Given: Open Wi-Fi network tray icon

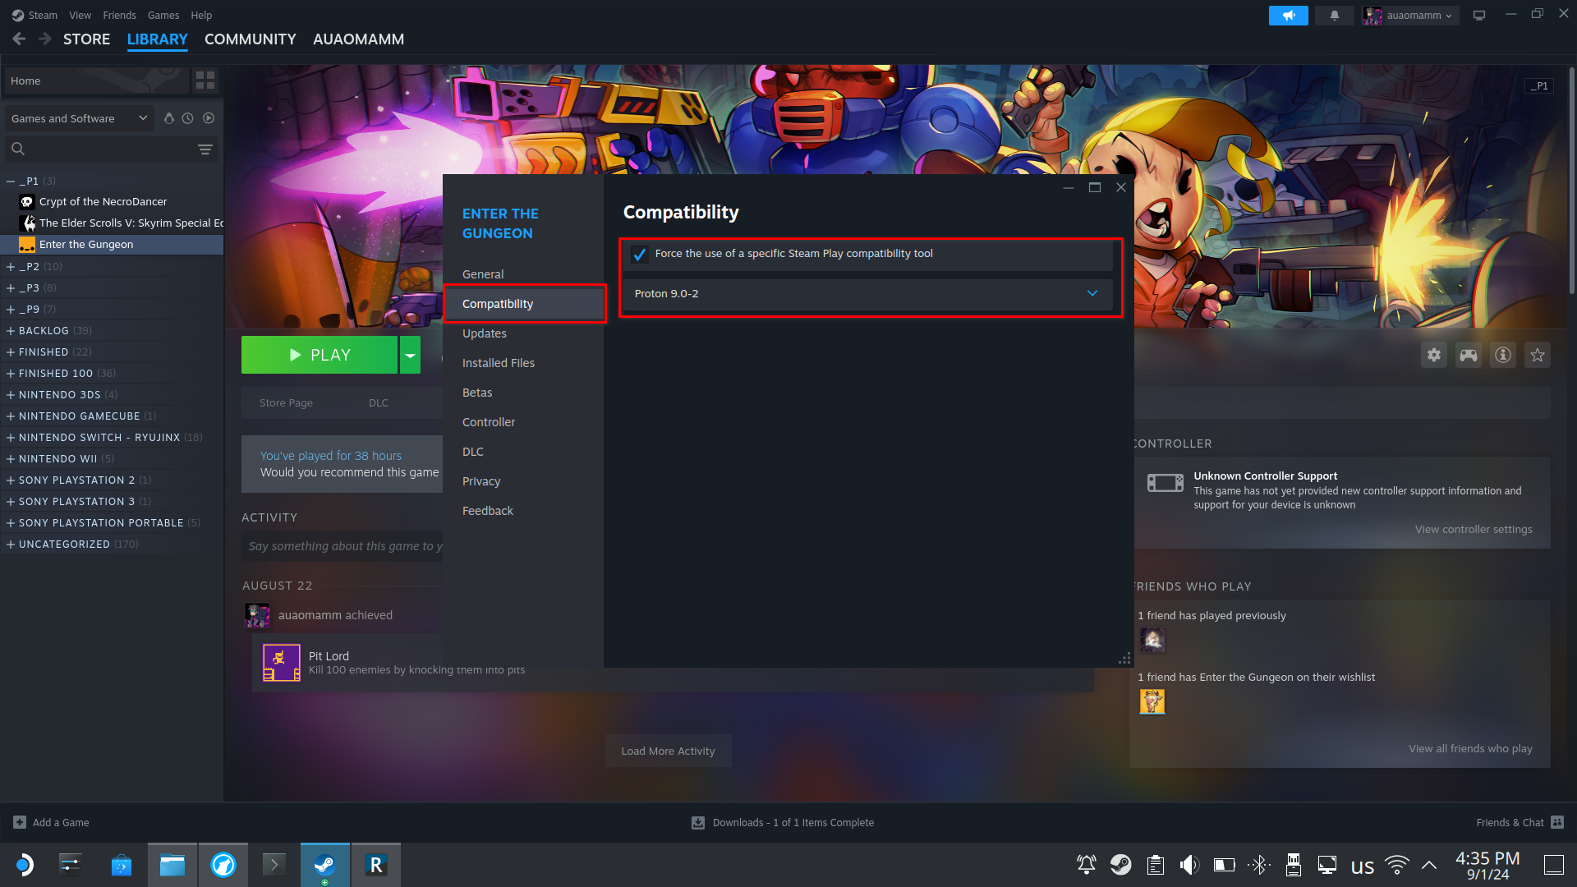Looking at the screenshot, I should [x=1397, y=865].
